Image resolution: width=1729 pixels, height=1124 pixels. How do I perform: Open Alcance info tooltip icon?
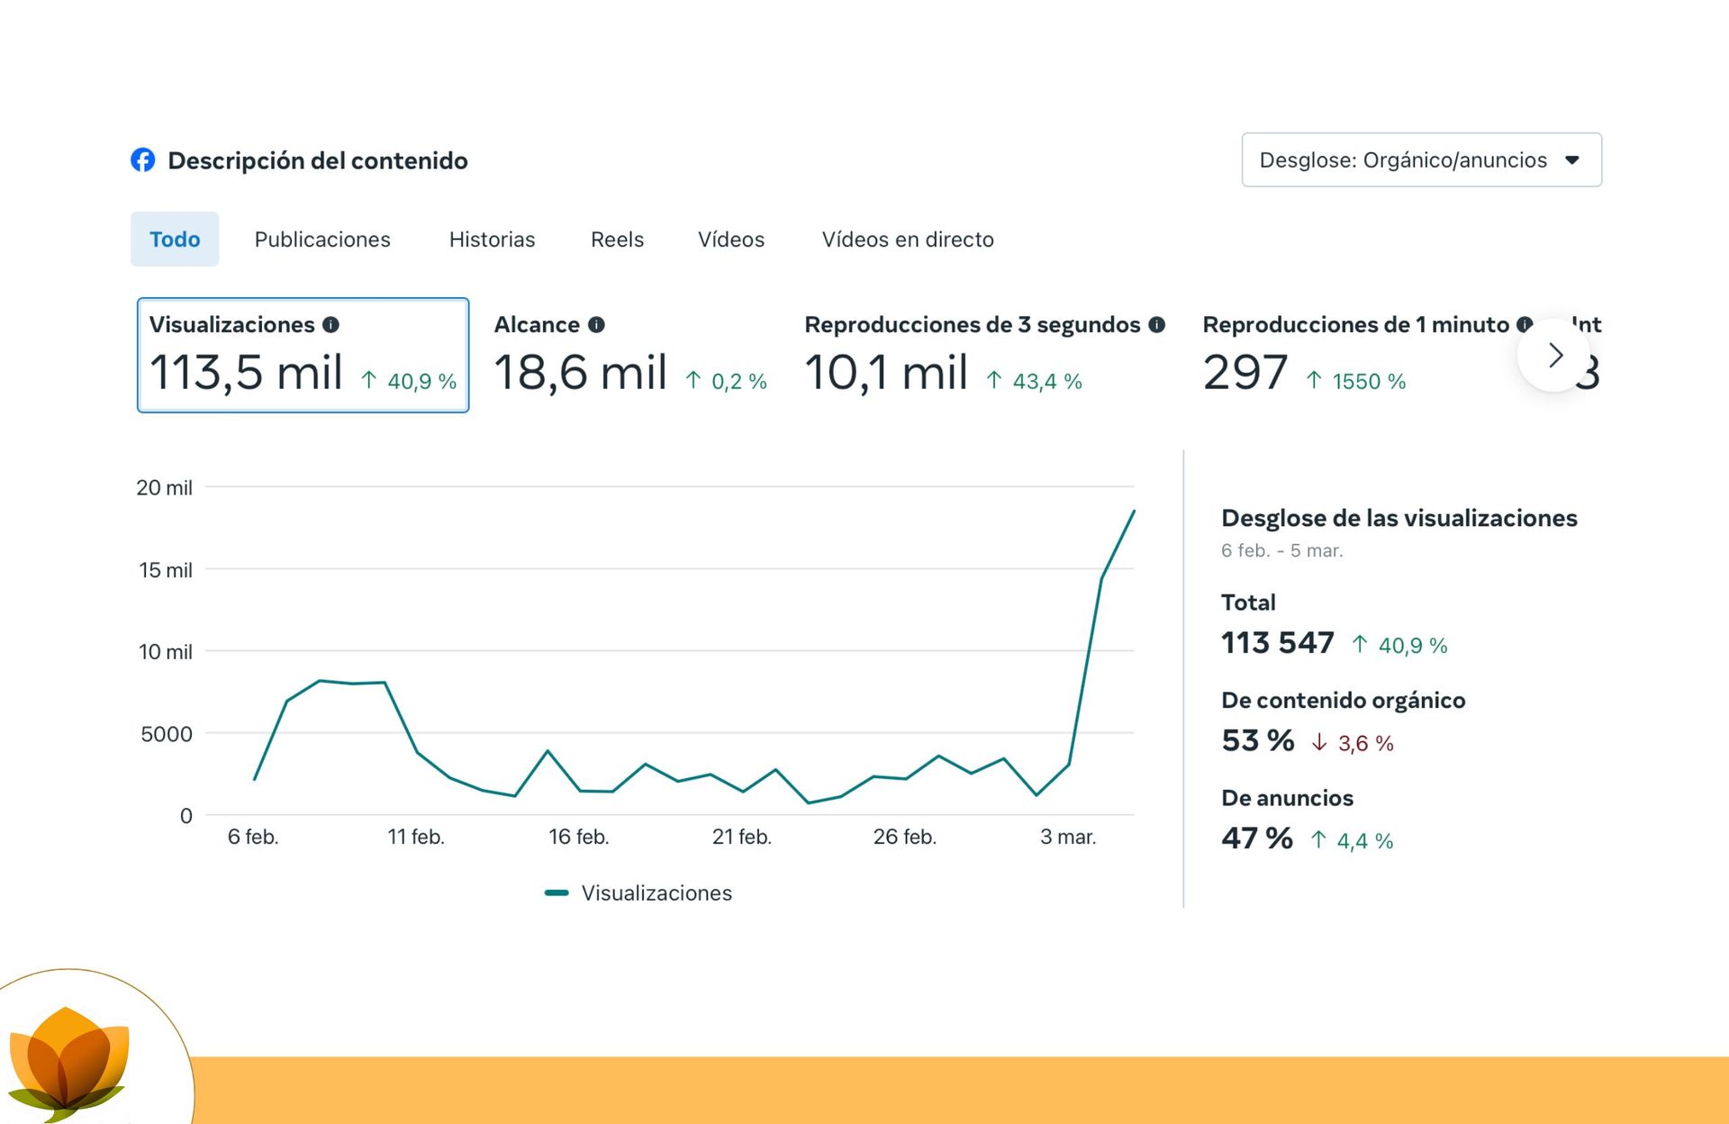tap(596, 324)
